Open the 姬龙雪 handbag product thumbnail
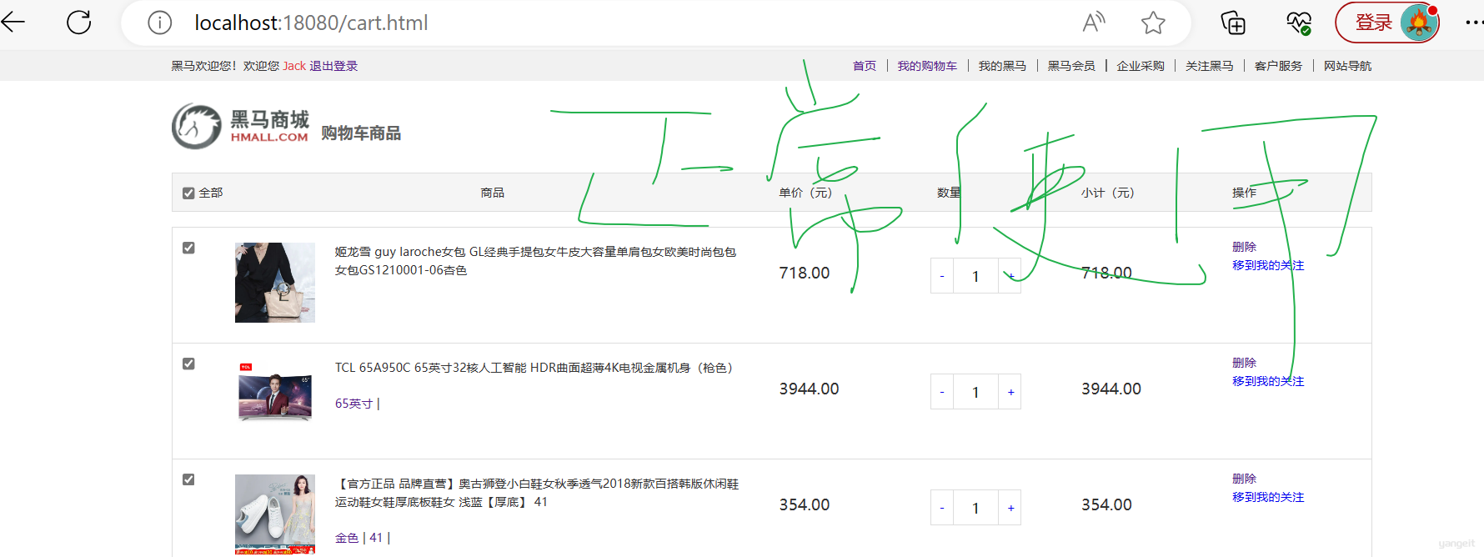 coord(275,283)
